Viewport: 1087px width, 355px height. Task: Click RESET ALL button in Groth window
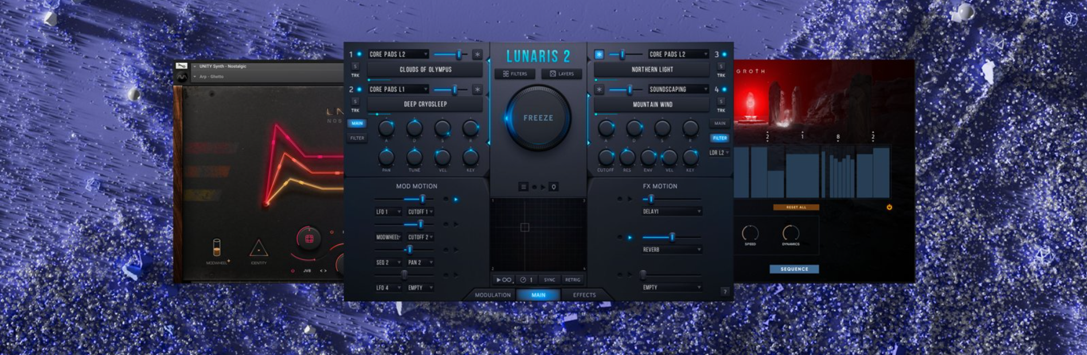tap(796, 207)
